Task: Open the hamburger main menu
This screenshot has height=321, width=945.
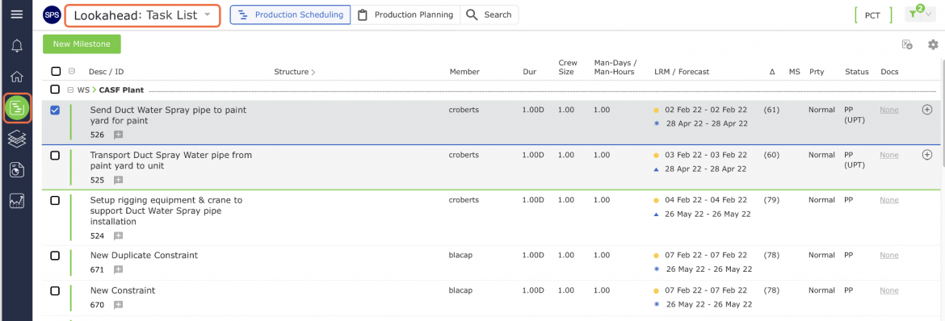Action: (17, 15)
